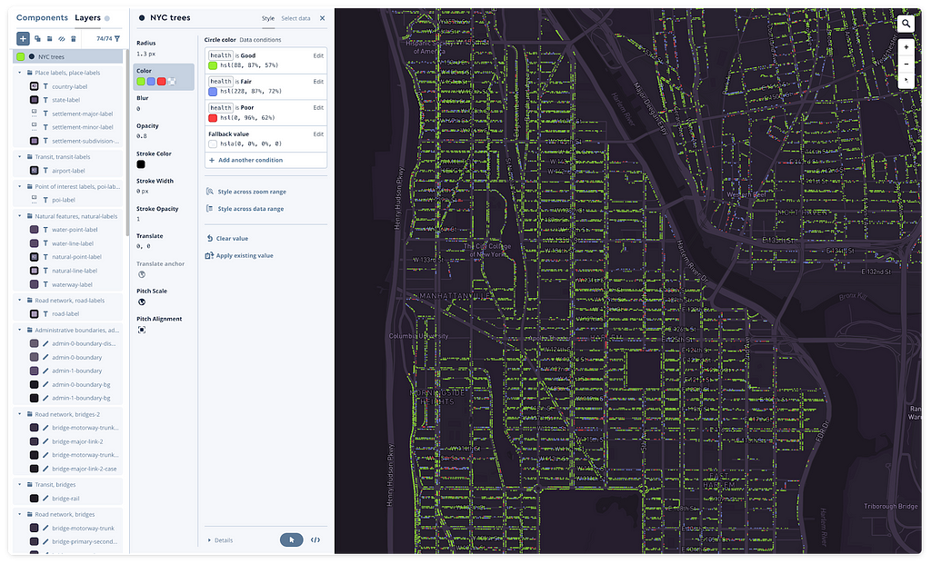Click the Translate anchor icon
The width and height of the screenshot is (931, 564).
point(142,274)
